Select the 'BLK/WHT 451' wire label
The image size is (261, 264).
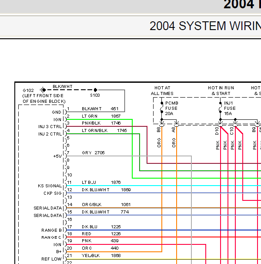(100, 109)
